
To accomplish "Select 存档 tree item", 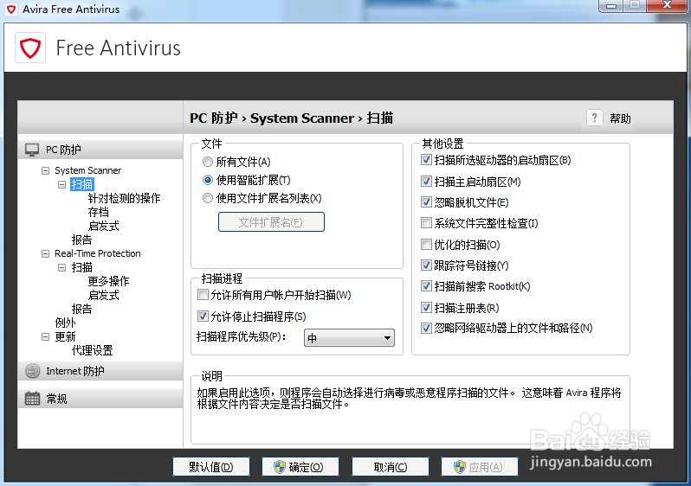I will (98, 212).
